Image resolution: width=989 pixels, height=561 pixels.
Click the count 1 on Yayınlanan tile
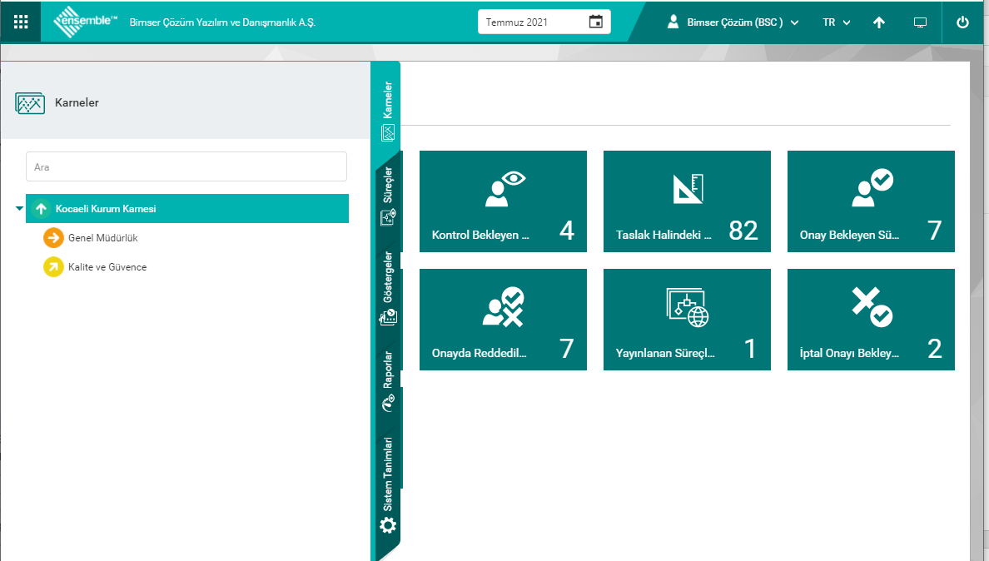click(x=750, y=349)
